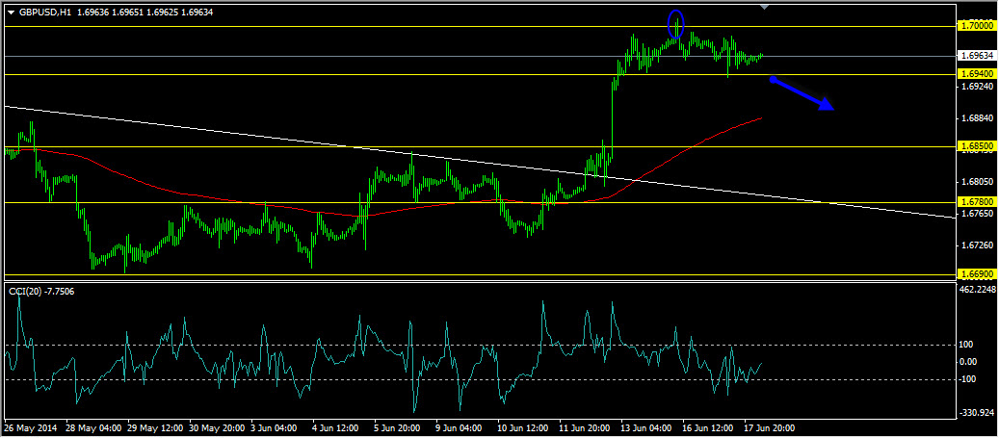
Task: Click the 1.69625 low price in header
Action: click(x=163, y=13)
